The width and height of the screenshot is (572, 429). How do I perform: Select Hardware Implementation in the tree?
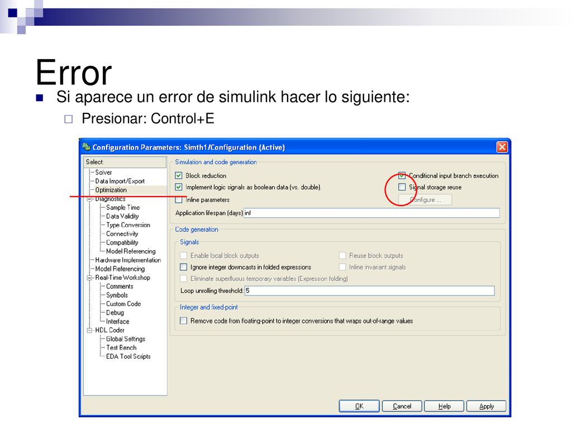(x=128, y=260)
